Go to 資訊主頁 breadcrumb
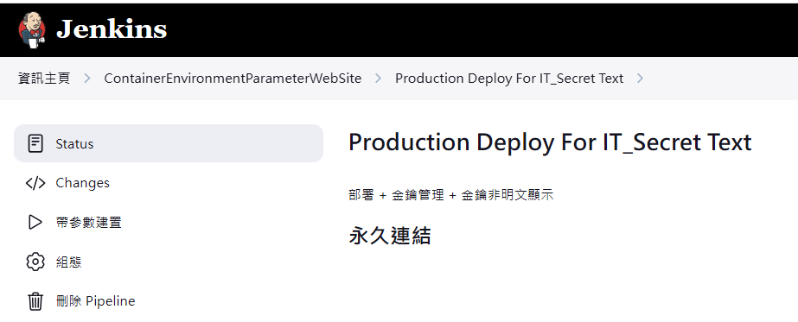The image size is (798, 322). tap(44, 79)
